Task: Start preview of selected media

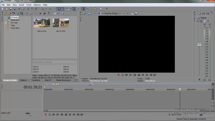Action: (x=41, y=13)
